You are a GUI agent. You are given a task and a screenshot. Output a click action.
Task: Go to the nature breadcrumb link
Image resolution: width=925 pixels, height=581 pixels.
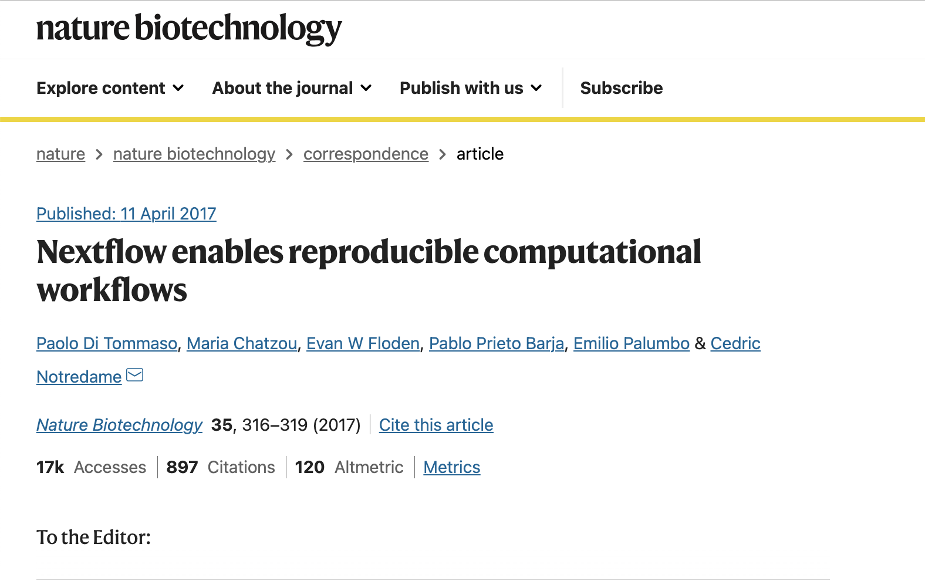pyautogui.click(x=60, y=154)
